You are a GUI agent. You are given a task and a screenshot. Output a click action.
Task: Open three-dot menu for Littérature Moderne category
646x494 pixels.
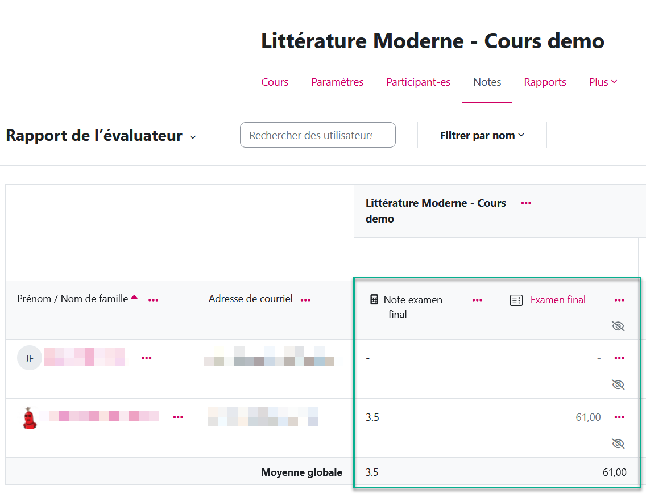(x=526, y=203)
